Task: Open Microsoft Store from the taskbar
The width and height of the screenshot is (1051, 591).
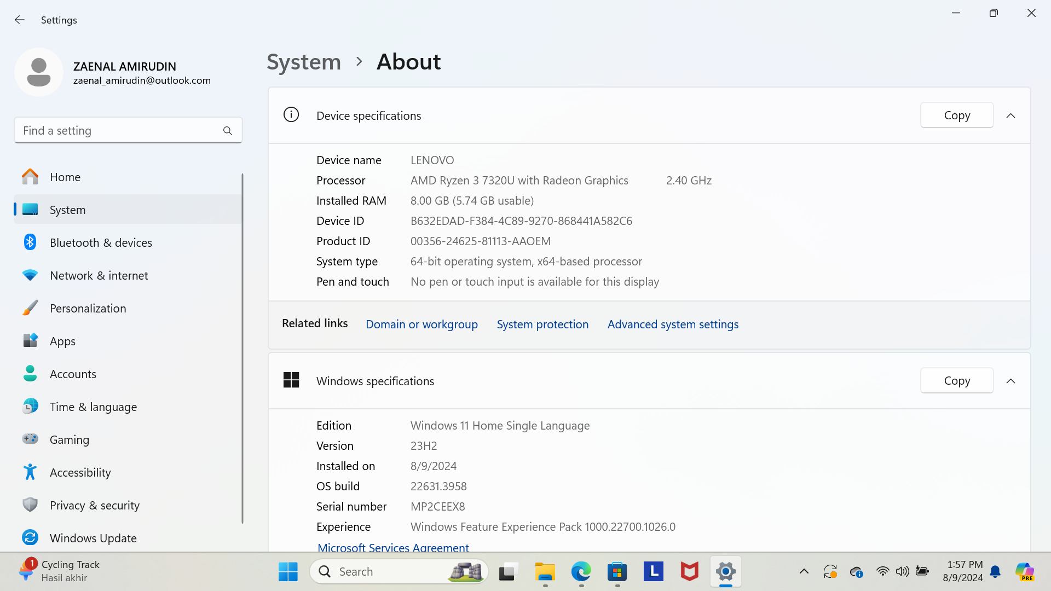Action: coord(617,572)
